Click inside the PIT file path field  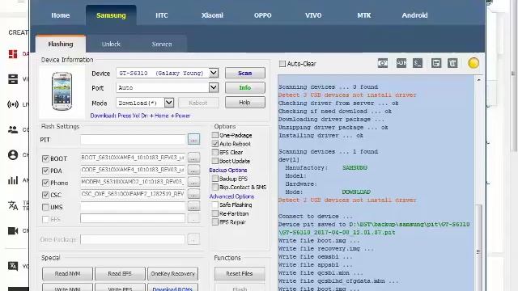click(x=133, y=140)
